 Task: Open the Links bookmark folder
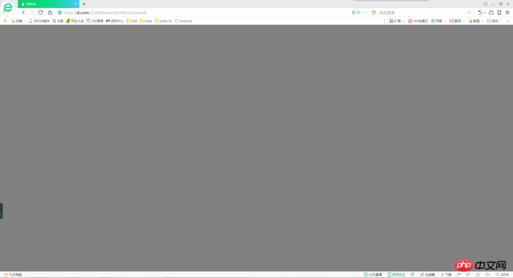pos(146,20)
